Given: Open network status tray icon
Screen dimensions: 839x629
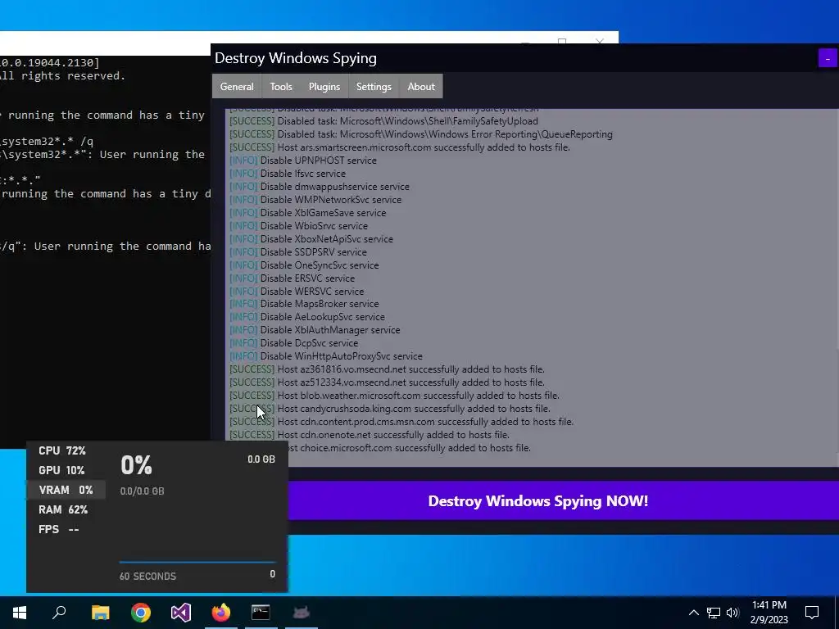Looking at the screenshot, I should click(714, 613).
